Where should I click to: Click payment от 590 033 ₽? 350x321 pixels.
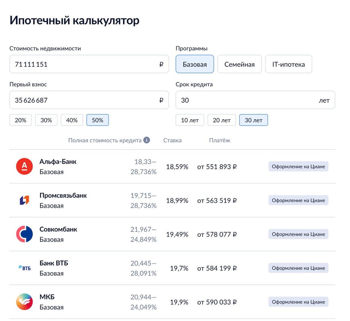coord(217,302)
